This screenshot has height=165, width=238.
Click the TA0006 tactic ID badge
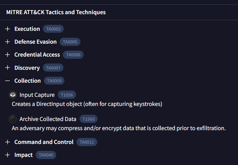(x=73, y=55)
